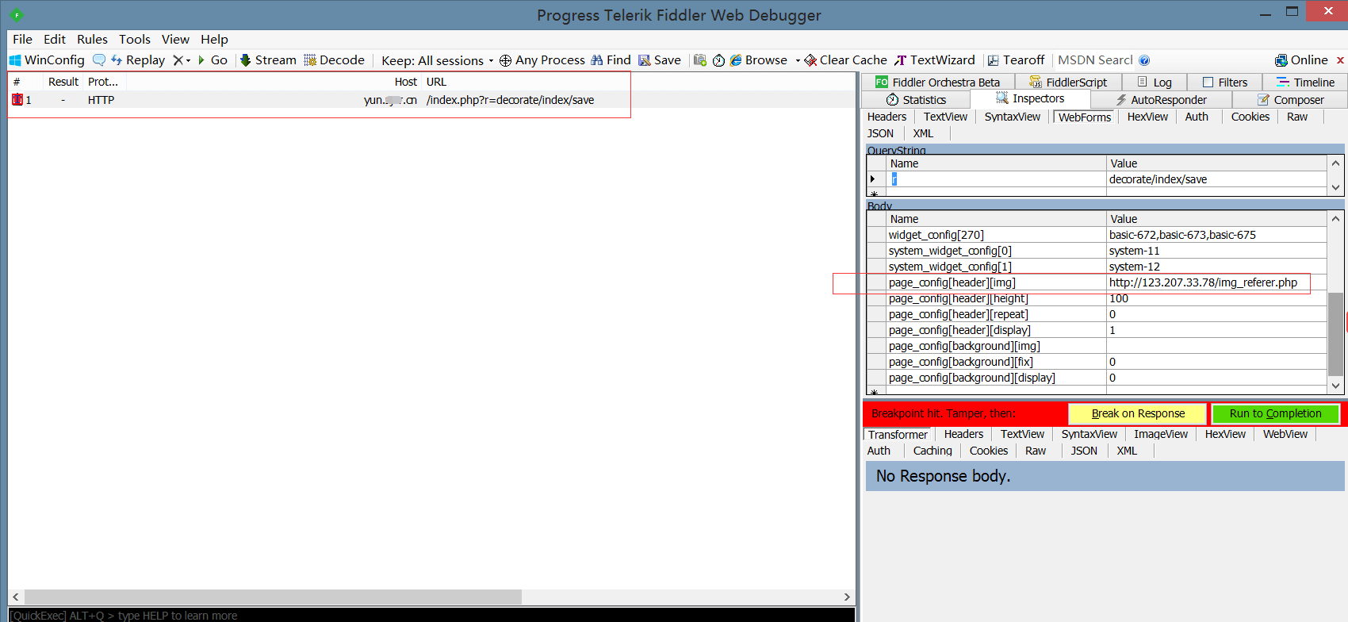Screen dimensions: 1348x622
Task: Click the blue help icon by MSDN Search
Action: [1144, 60]
